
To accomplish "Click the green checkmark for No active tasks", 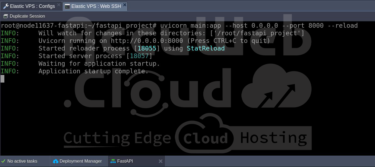I will click(x=4, y=161).
